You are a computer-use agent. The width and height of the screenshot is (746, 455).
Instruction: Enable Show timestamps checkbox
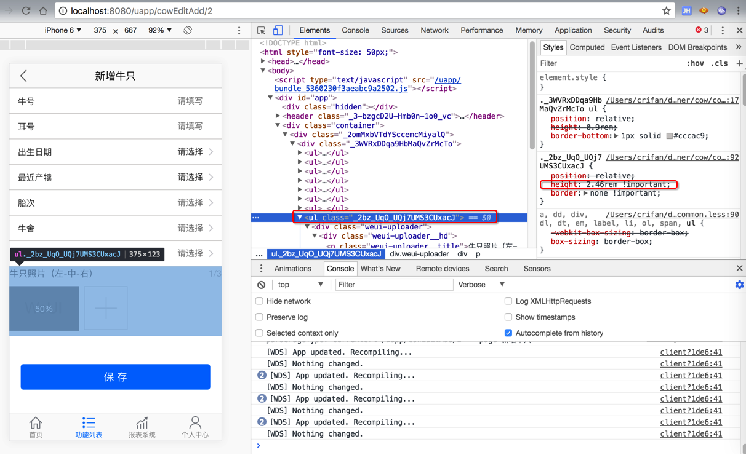tap(508, 317)
